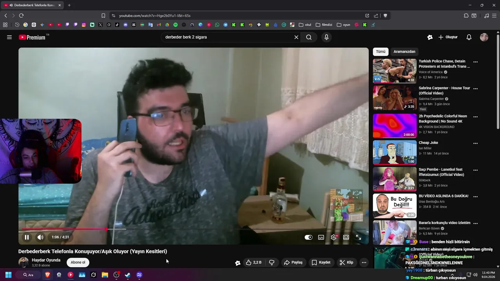Open the share icon in address bar

(x=376, y=16)
